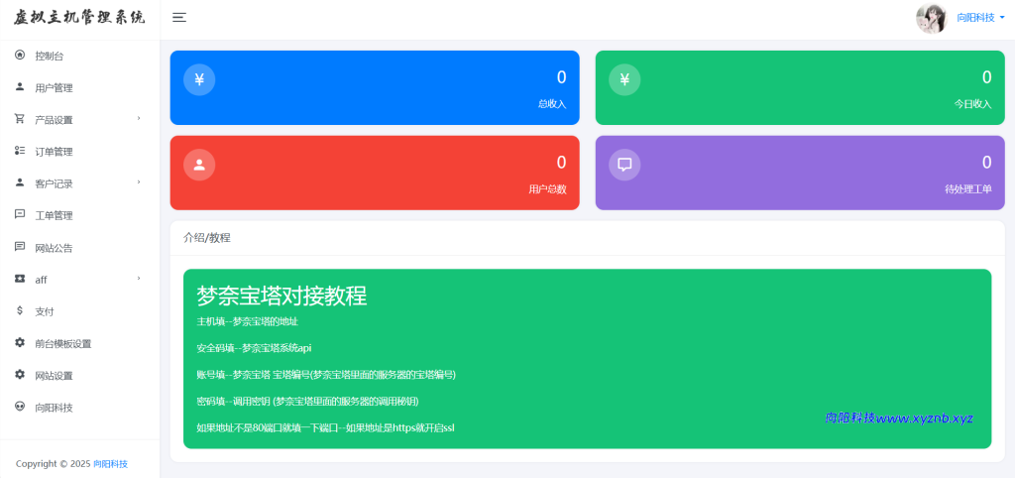Click the 用户总数 label
The image size is (1015, 478).
(x=547, y=189)
